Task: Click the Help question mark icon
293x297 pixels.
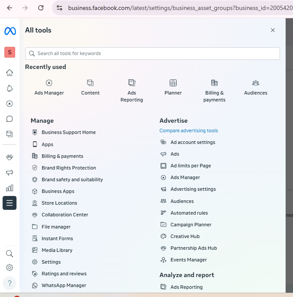Action: pyautogui.click(x=10, y=283)
